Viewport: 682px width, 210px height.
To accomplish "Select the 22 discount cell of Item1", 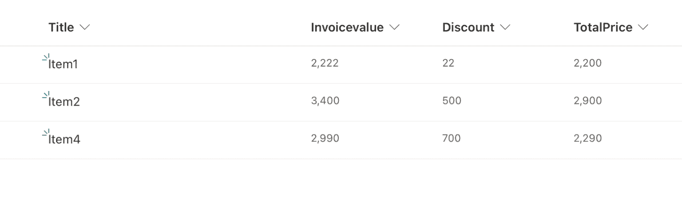I will (x=448, y=63).
